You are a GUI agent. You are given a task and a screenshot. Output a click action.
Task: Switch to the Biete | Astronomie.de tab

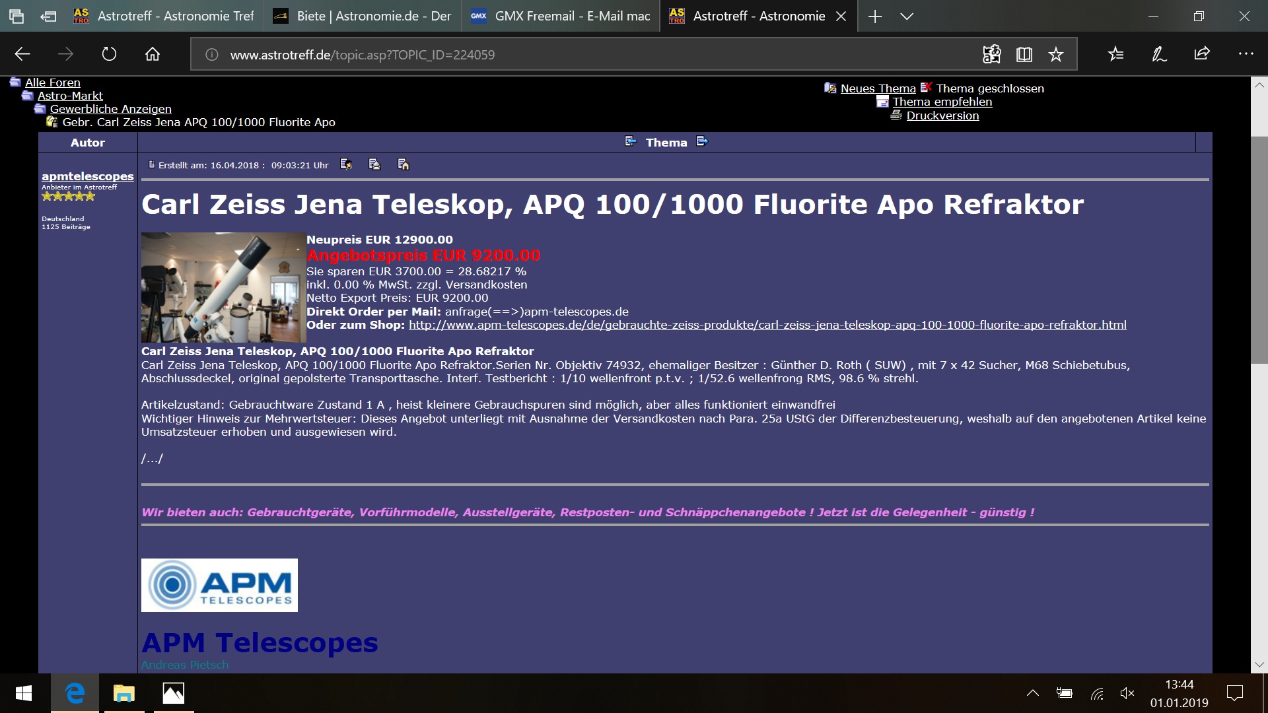pos(363,16)
